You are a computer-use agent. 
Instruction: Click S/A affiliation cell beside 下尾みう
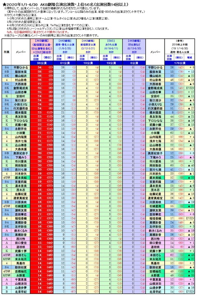tap(7, 157)
